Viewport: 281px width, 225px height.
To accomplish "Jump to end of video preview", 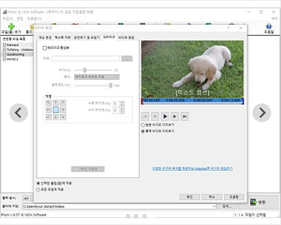I will [x=185, y=116].
